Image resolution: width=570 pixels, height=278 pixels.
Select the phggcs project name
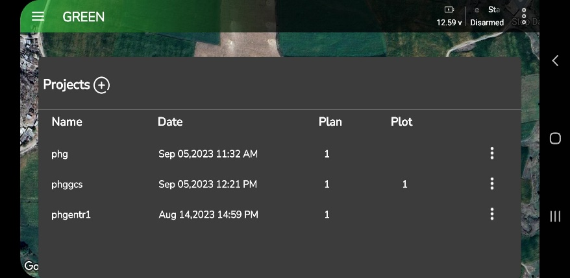tap(67, 185)
